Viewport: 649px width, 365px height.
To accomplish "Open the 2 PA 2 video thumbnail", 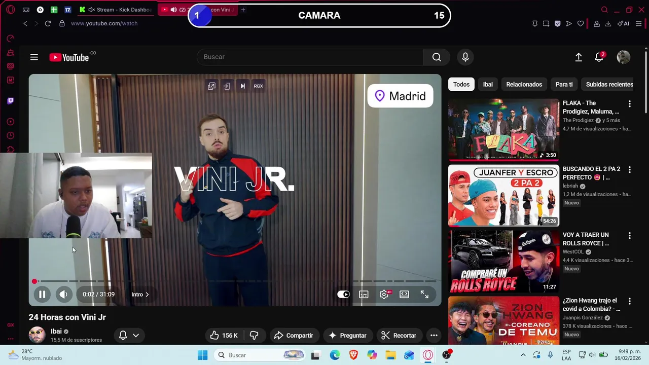I will (x=503, y=196).
